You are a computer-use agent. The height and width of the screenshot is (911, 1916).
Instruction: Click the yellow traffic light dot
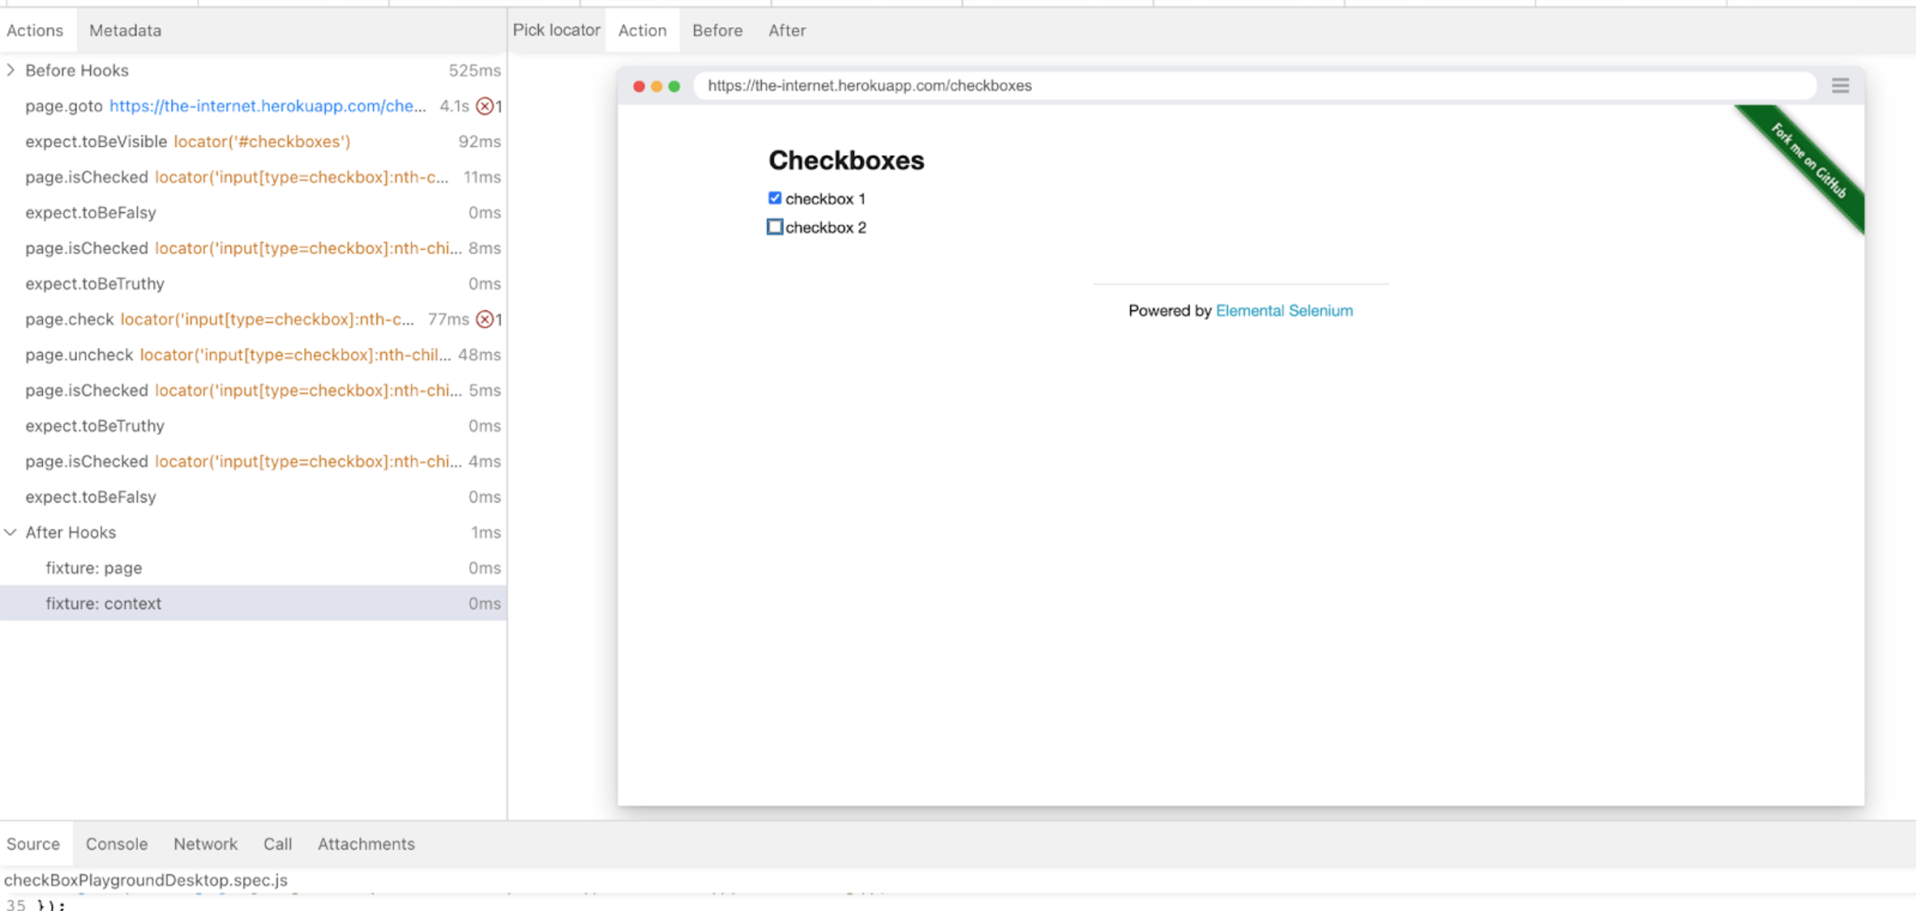pos(656,86)
